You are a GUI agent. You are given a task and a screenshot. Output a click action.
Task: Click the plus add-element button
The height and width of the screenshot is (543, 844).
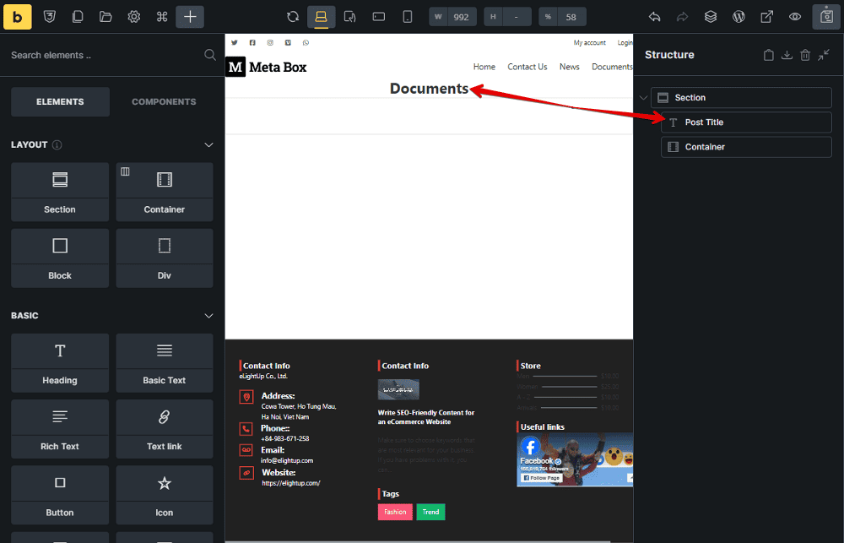[x=190, y=16]
